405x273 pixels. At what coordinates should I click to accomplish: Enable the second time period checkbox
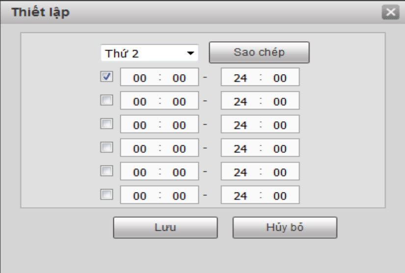pyautogui.click(x=107, y=100)
